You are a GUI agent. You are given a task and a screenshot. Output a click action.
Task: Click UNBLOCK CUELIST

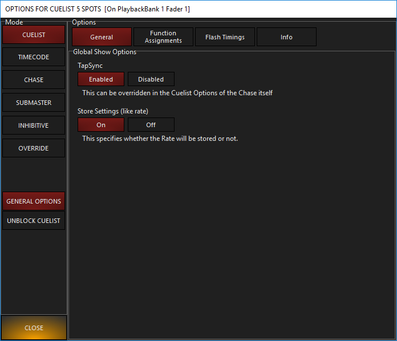[34, 221]
